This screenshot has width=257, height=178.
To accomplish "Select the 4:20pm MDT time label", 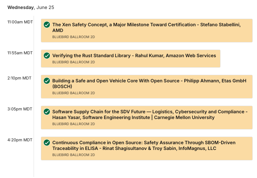I will (x=20, y=140).
